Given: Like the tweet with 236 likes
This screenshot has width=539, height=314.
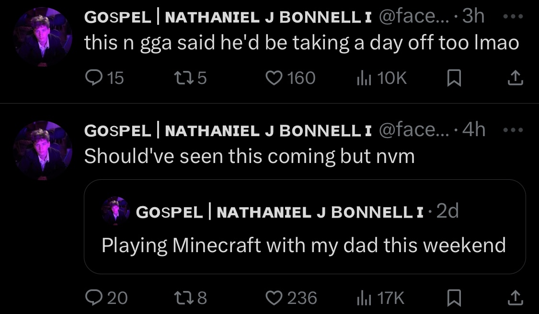Looking at the screenshot, I should click(x=275, y=298).
